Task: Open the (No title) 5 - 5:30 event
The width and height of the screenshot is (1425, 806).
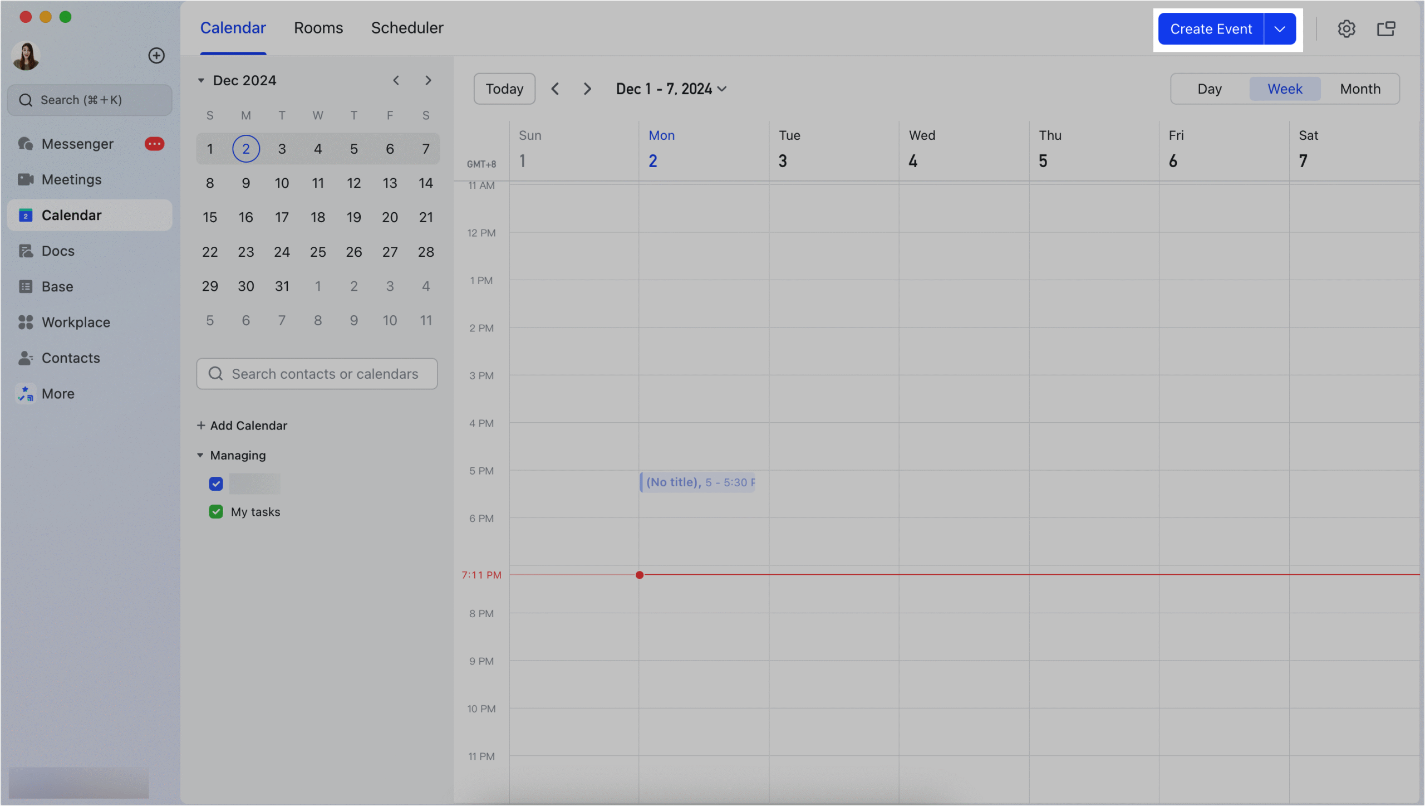Action: 697,482
